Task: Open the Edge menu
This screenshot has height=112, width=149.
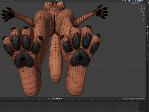Action: click(x=4, y=1)
